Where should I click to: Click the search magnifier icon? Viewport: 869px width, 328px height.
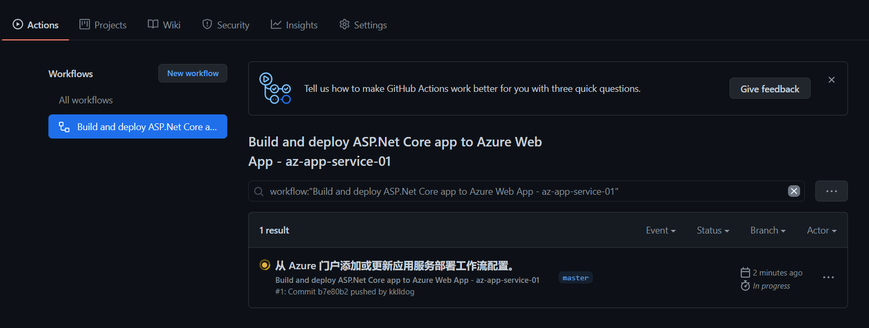tap(259, 192)
